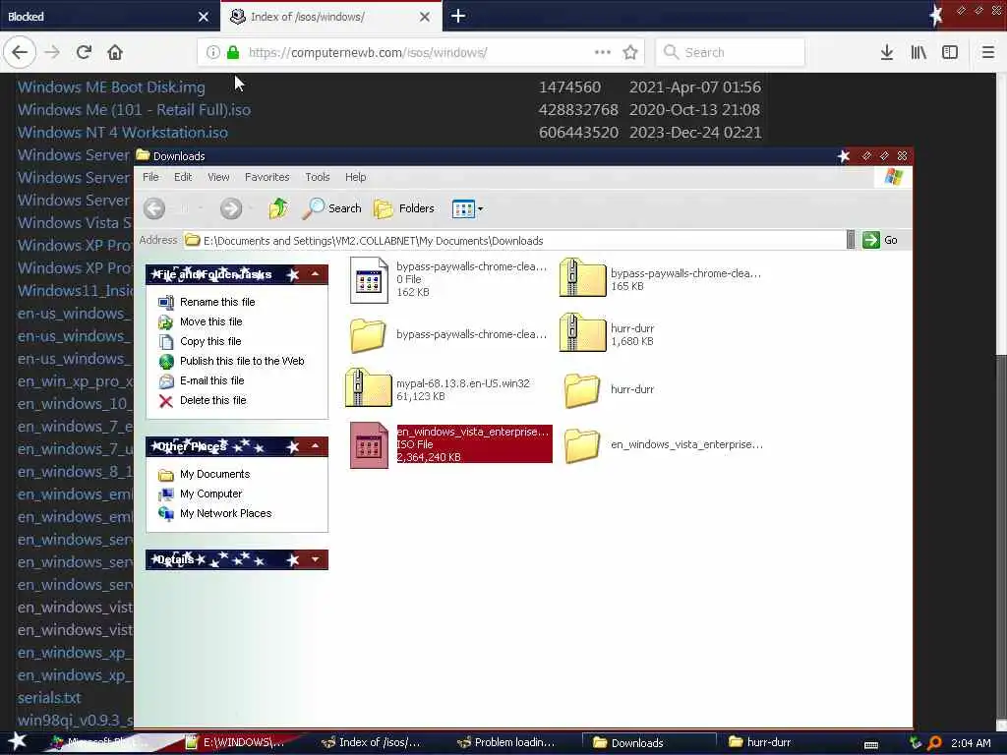The height and width of the screenshot is (755, 1007).
Task: Collapse Other Places panel
Action: tap(316, 445)
